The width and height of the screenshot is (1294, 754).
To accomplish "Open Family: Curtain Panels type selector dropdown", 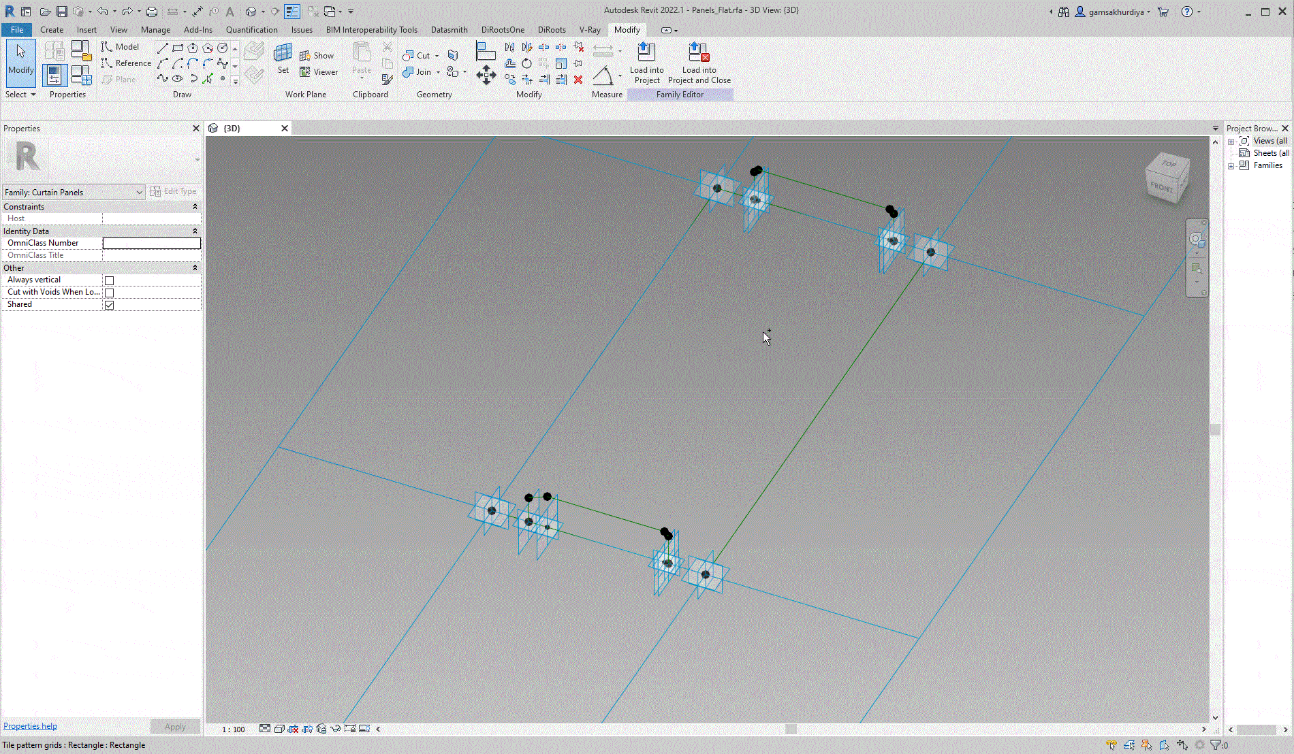I will (x=74, y=193).
